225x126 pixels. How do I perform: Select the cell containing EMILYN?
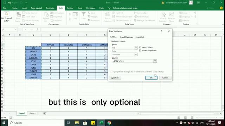pyautogui.click(x=33, y=78)
